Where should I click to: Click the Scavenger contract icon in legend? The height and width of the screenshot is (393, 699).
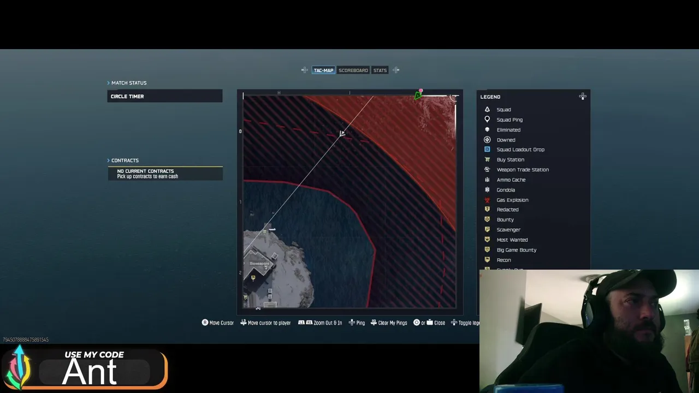click(487, 230)
